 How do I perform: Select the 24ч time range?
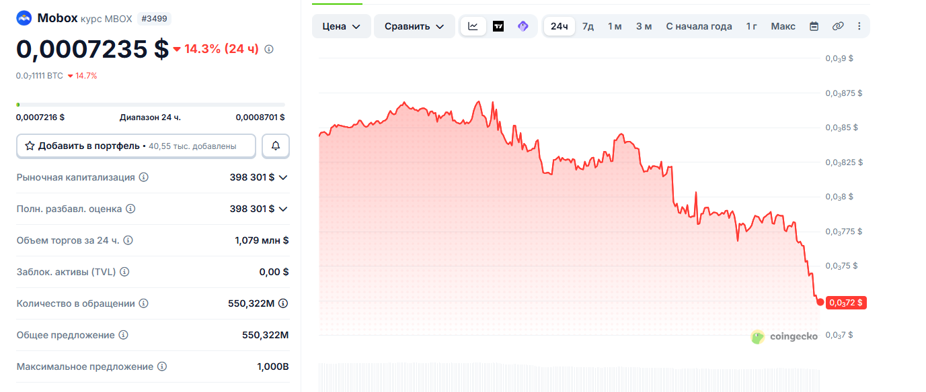pos(560,26)
